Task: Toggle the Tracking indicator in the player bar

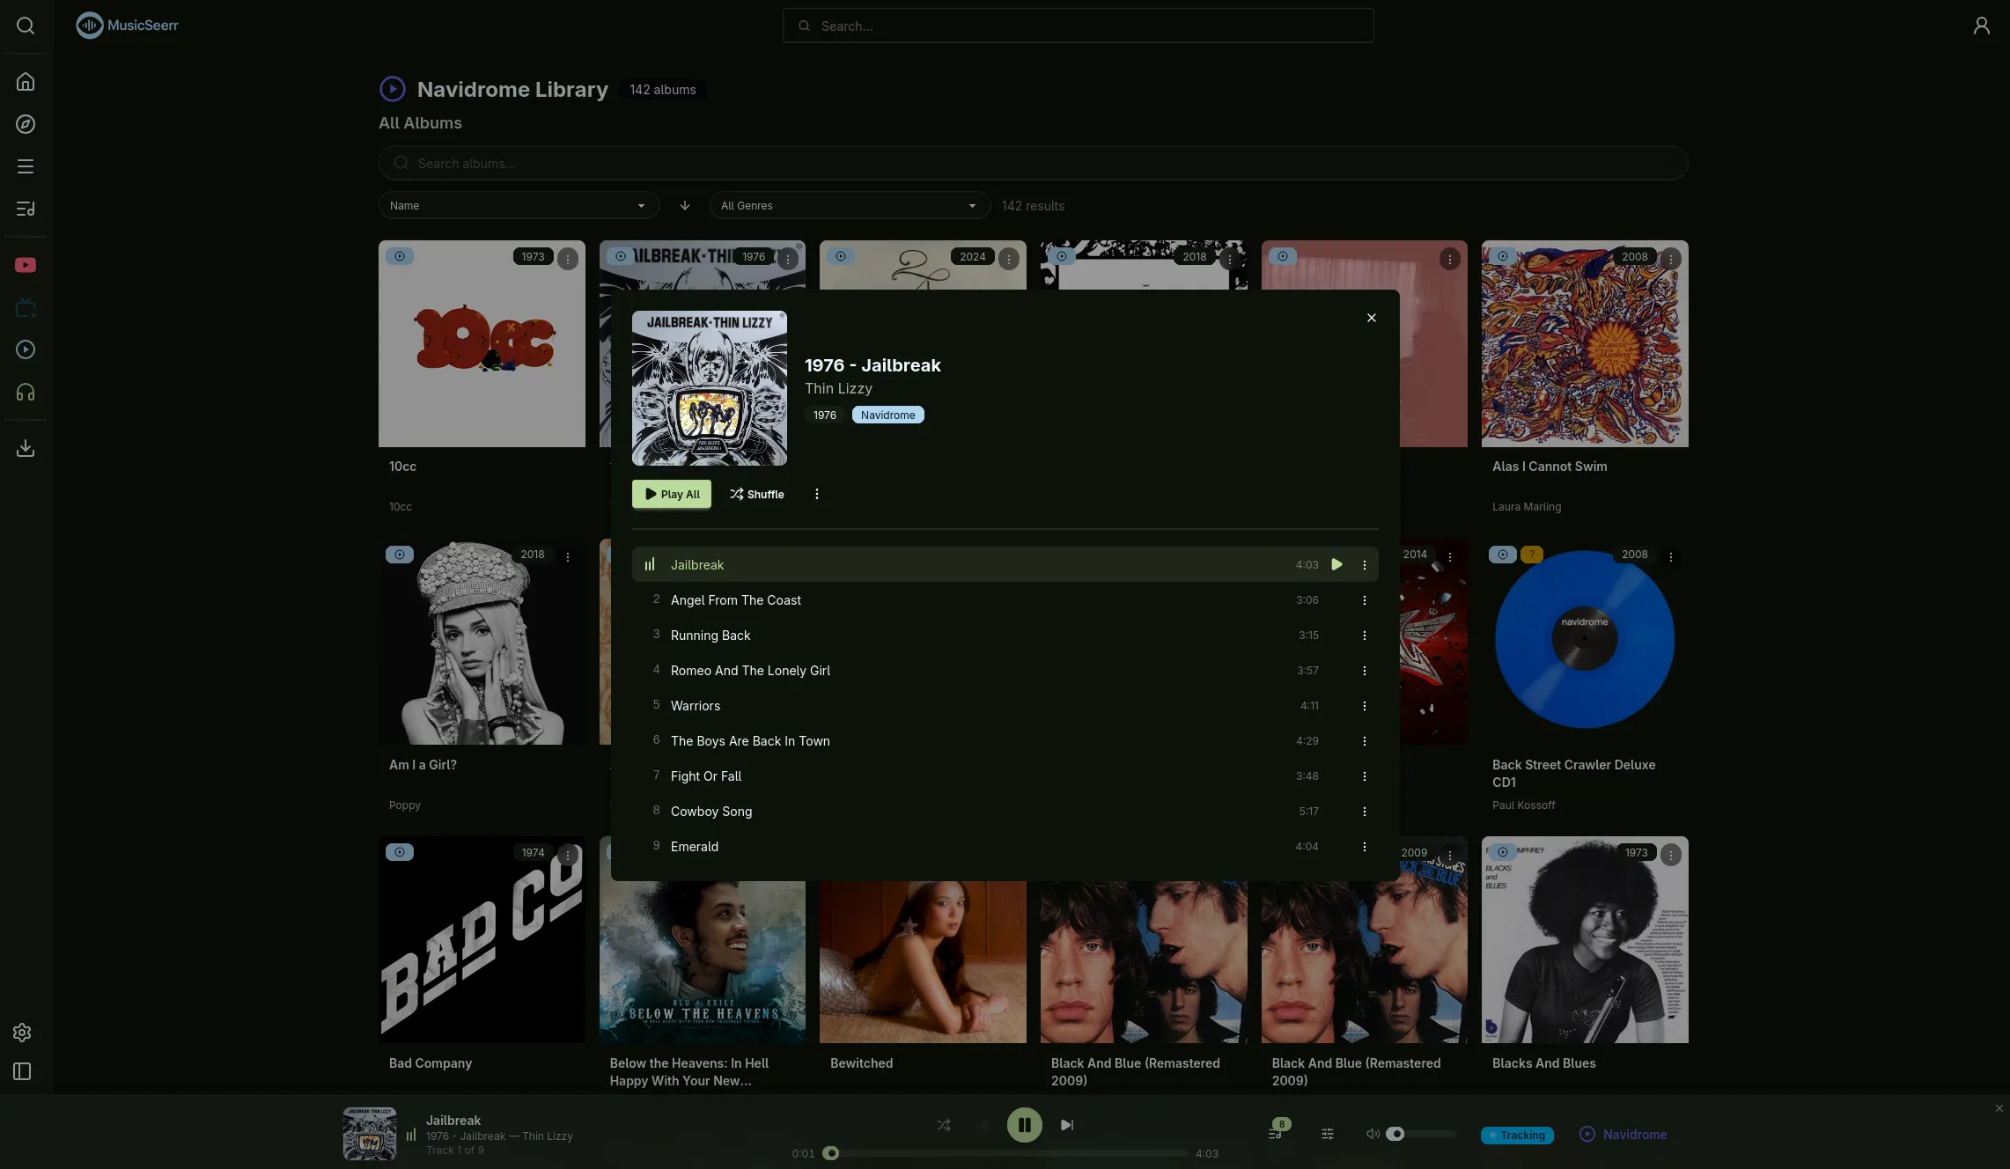Action: [1517, 1135]
